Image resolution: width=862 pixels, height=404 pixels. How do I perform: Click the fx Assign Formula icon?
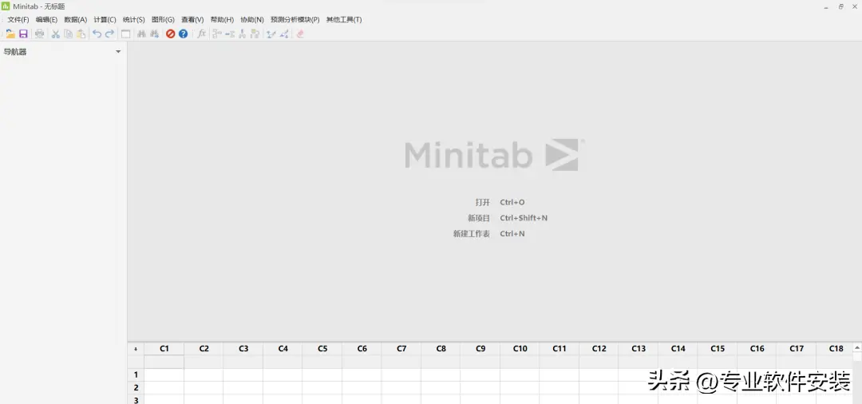tap(201, 34)
